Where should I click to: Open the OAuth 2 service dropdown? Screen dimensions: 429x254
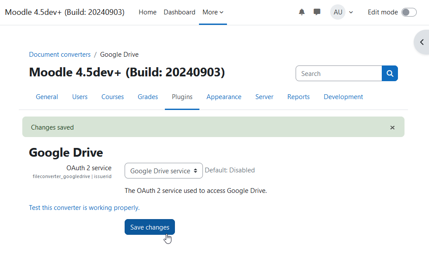click(164, 171)
